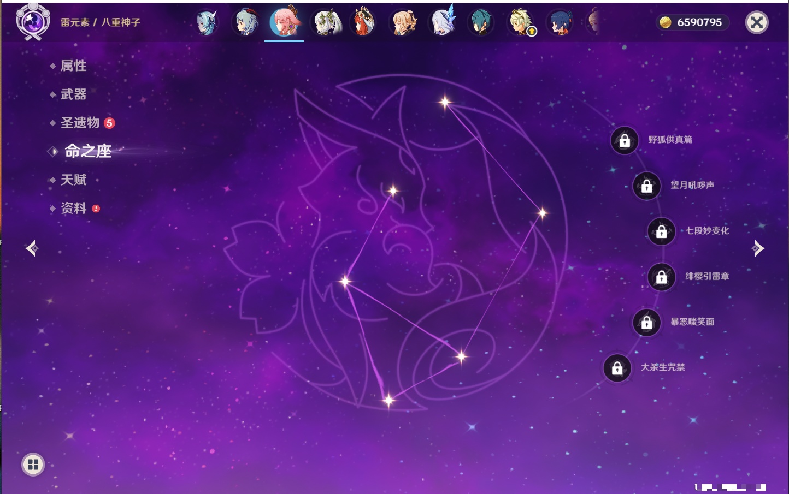
Task: Choose the red-haired avatar with horned headdress
Action: (x=363, y=22)
